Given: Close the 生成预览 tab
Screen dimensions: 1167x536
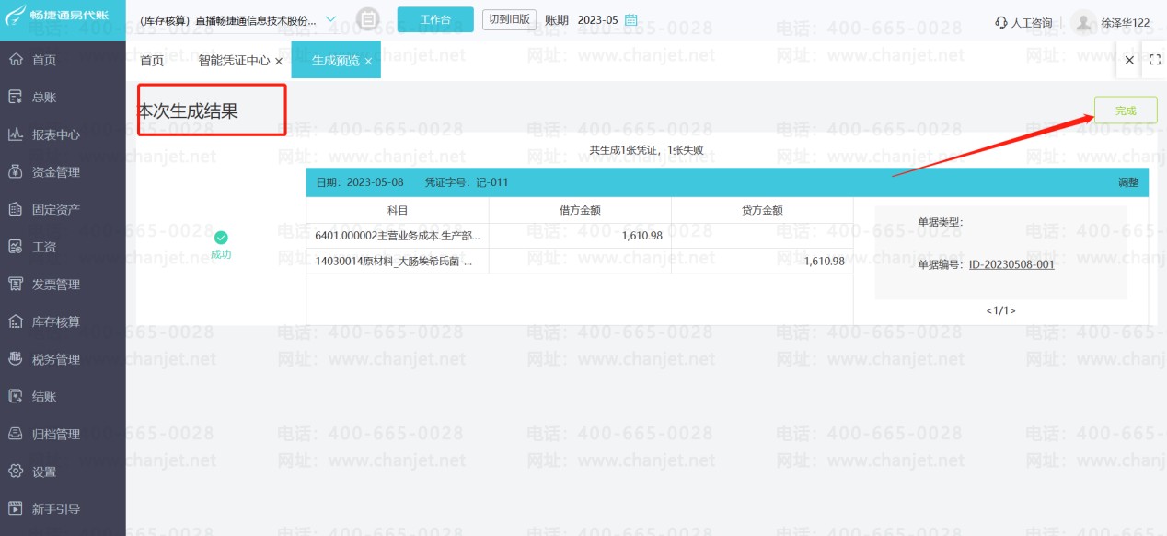Looking at the screenshot, I should (x=368, y=61).
